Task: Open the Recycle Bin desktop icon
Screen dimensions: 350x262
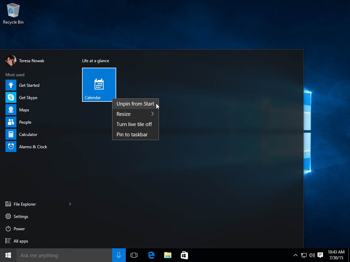Action: coord(13,13)
